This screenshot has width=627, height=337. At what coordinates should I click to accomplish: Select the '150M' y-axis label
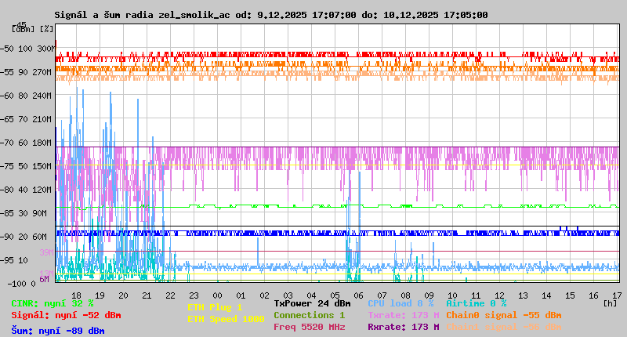[x=42, y=166]
